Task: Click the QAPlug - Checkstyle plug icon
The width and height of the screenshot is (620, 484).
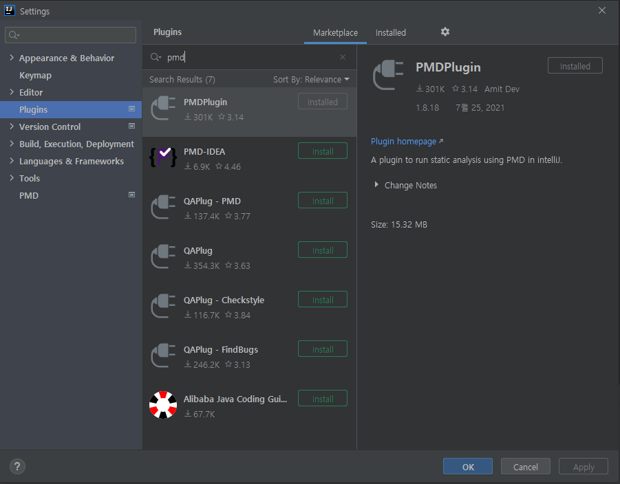Action: 163,306
